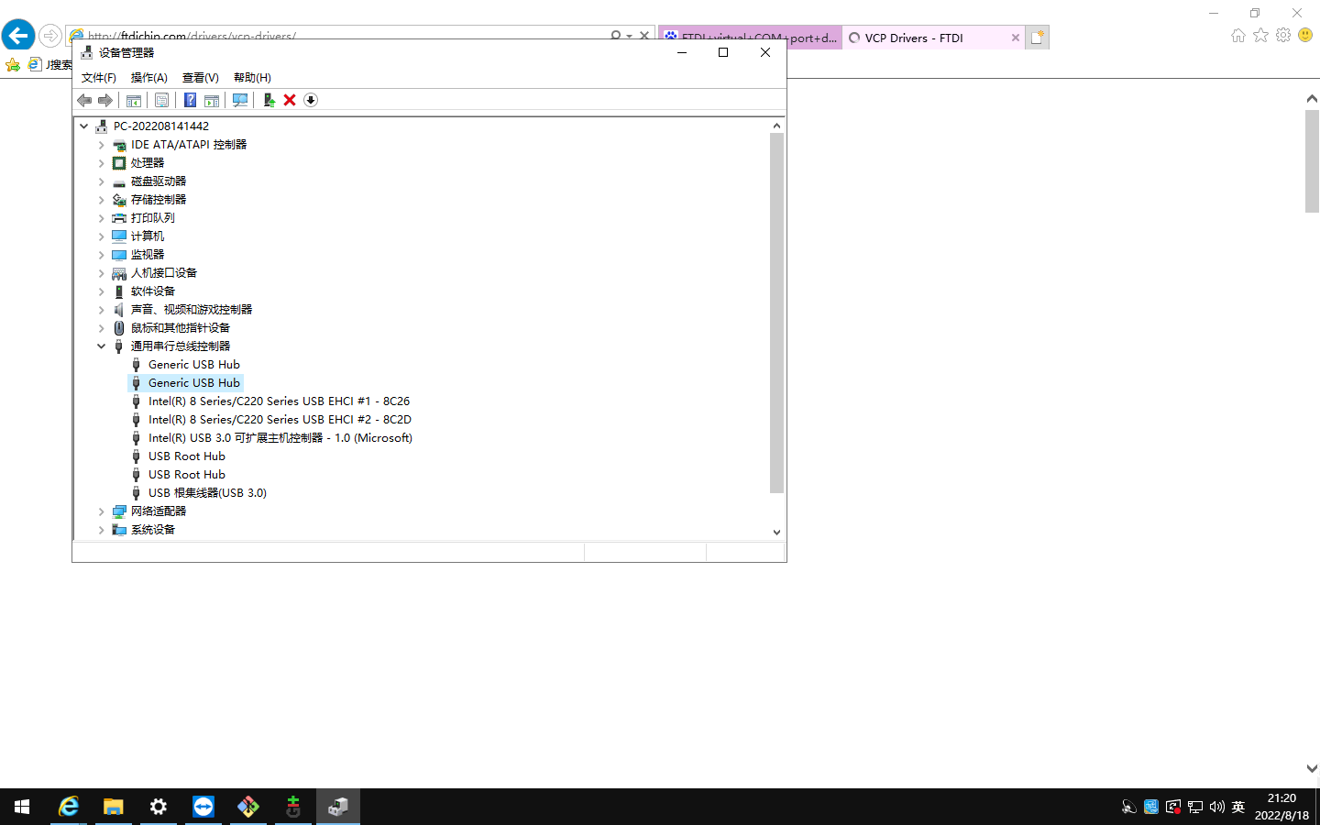Expand the 存储控制器 category
This screenshot has width=1320, height=825.
[102, 200]
